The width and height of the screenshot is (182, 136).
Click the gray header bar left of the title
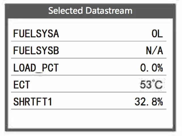tap(26, 11)
